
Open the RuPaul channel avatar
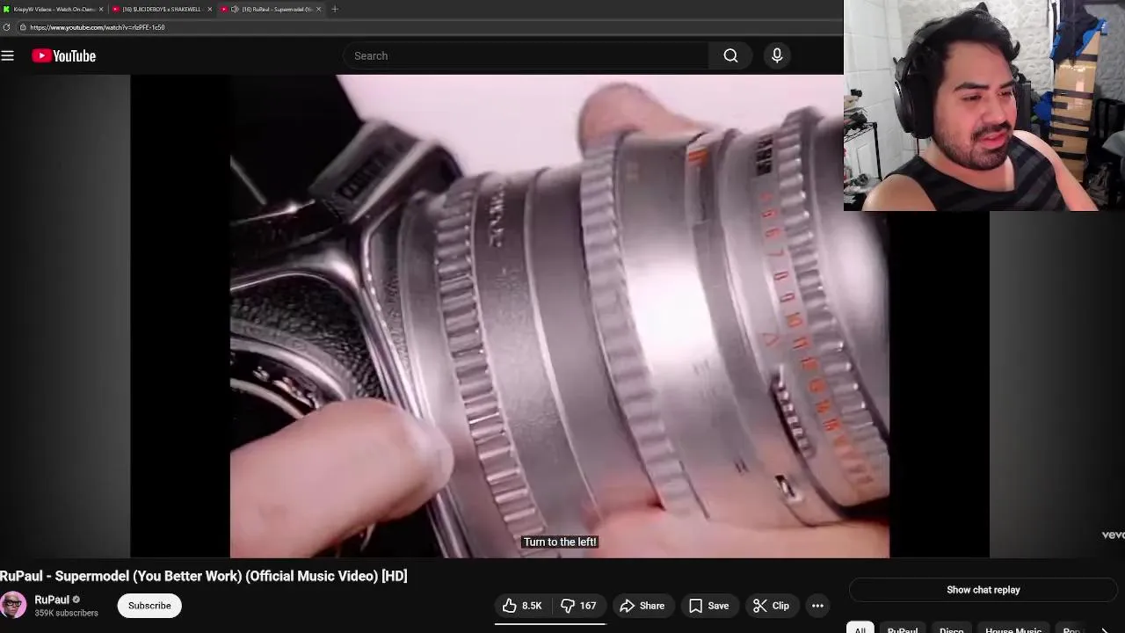13,605
